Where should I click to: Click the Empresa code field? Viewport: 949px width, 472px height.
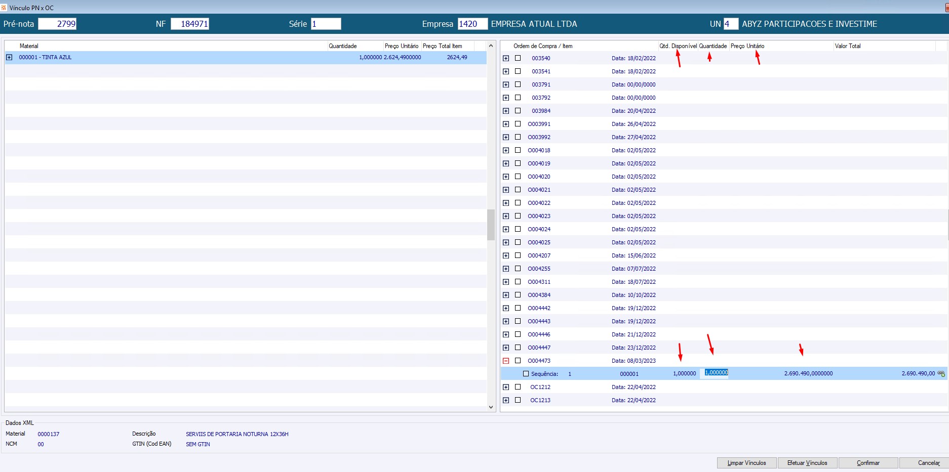click(472, 24)
